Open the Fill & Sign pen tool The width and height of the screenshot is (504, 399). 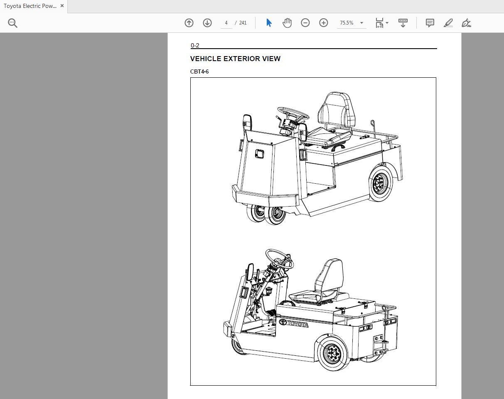(466, 23)
